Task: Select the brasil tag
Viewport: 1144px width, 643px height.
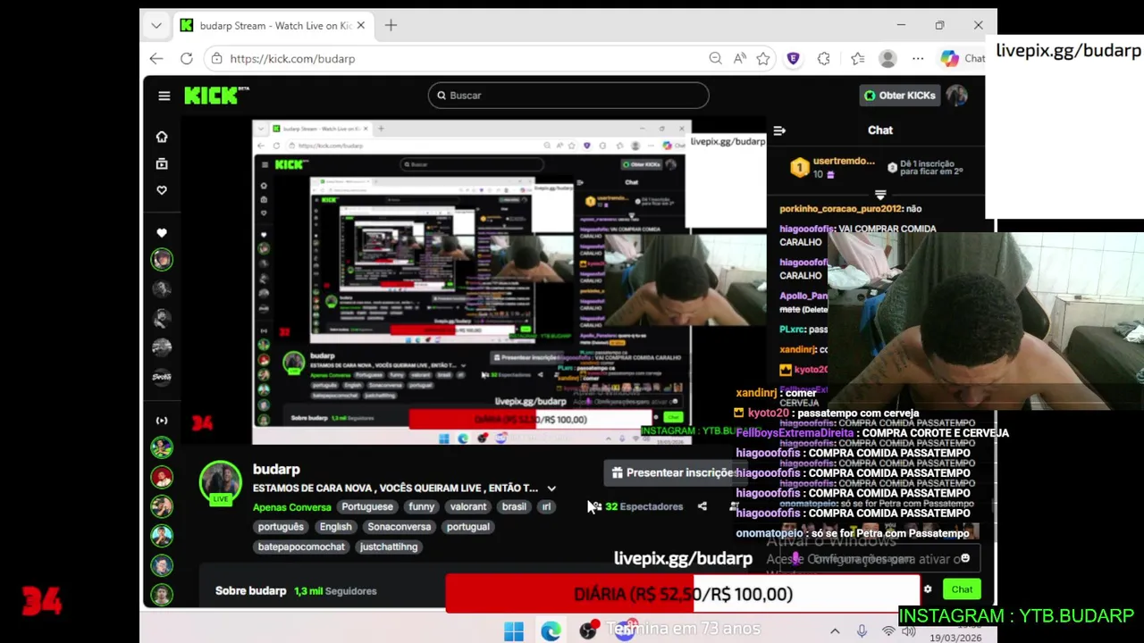Action: pos(514,507)
